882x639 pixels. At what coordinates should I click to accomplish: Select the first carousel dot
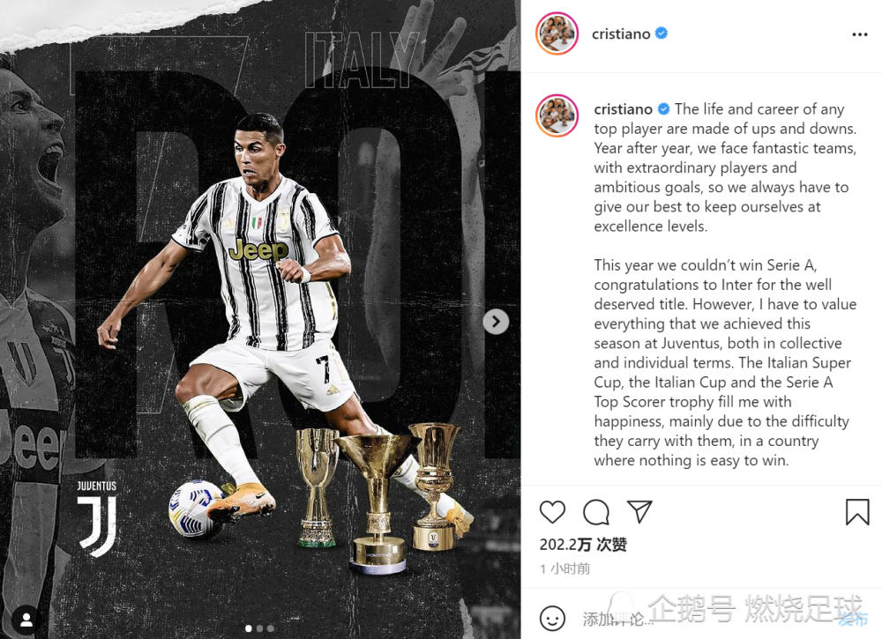click(249, 628)
